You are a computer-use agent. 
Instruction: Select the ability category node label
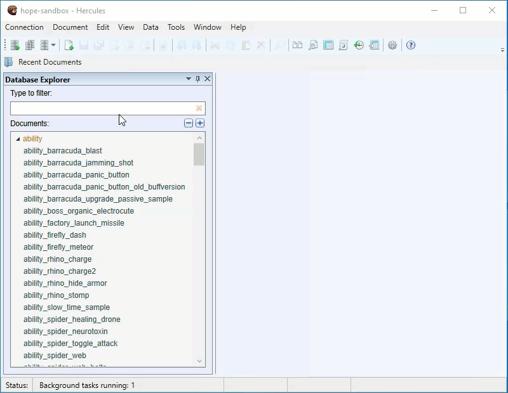click(x=32, y=139)
